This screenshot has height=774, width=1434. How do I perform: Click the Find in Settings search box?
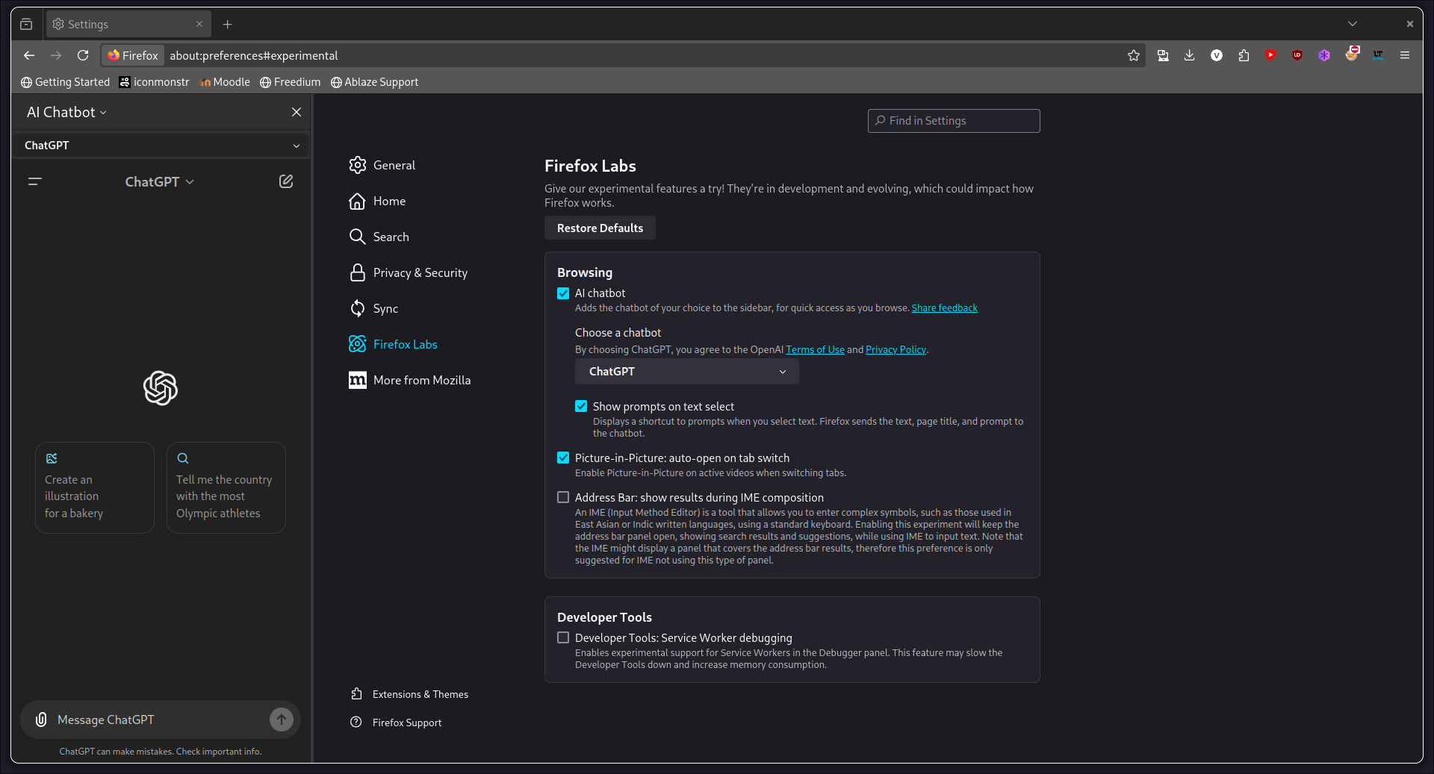[954, 121]
